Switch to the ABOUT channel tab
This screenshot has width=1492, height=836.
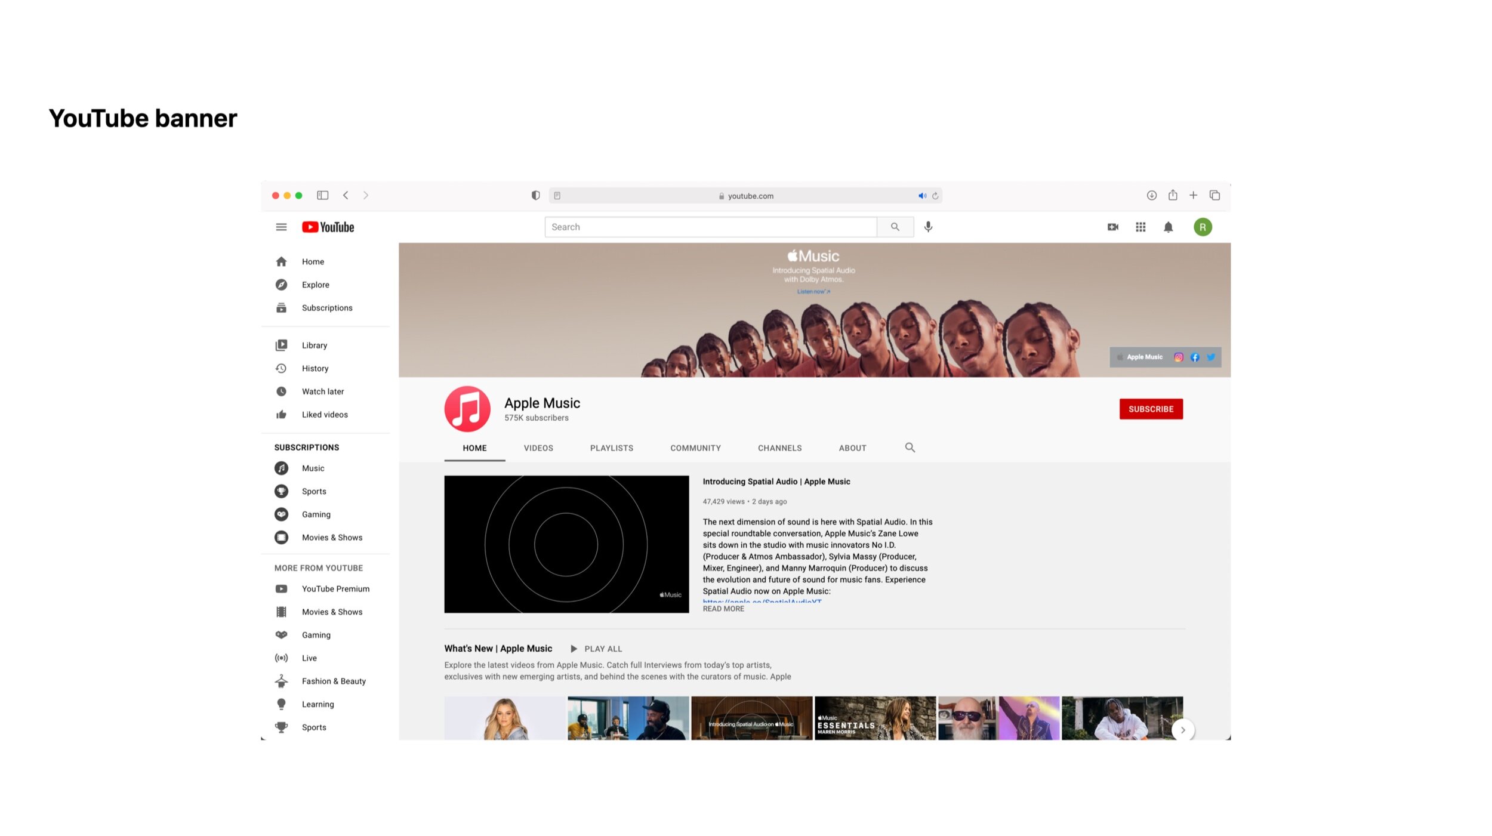point(852,448)
